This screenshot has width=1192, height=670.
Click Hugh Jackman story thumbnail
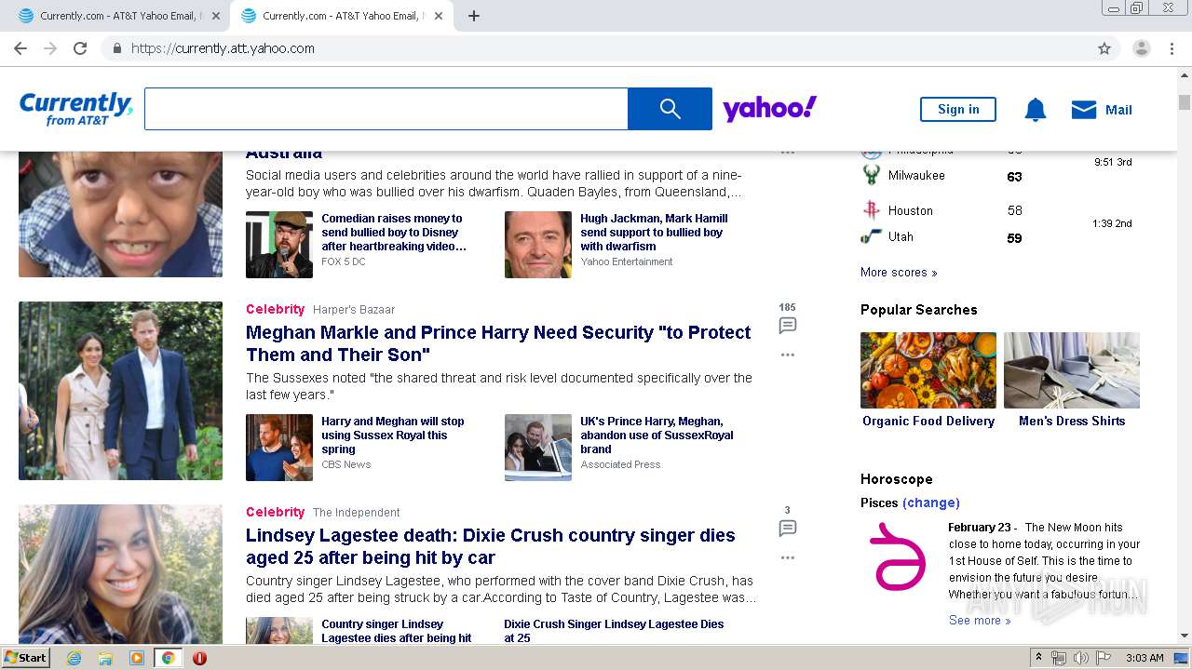(x=538, y=245)
